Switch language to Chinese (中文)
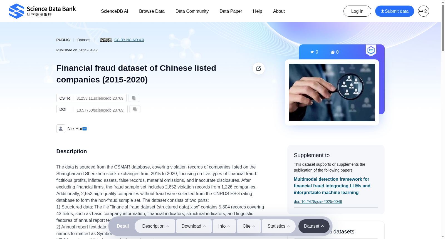 (x=423, y=11)
